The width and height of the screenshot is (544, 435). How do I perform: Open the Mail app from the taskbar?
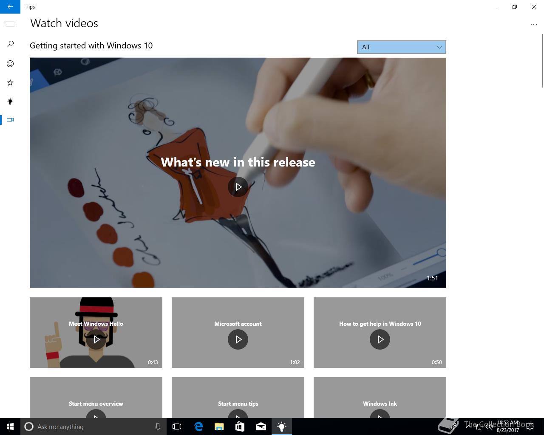pyautogui.click(x=261, y=427)
